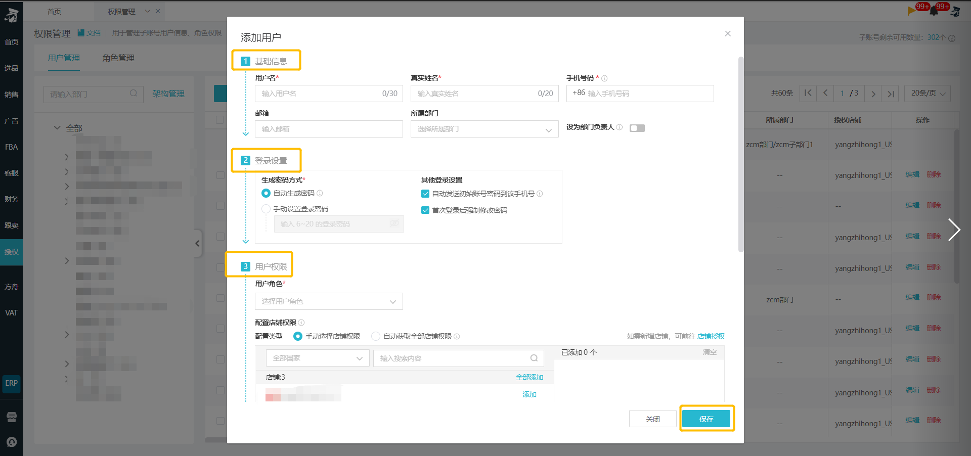Open the 20条/页 page size dropdown
This screenshot has height=456, width=971.
(928, 93)
